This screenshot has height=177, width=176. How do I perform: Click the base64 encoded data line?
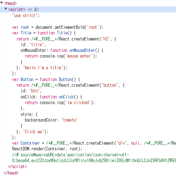click(94, 161)
